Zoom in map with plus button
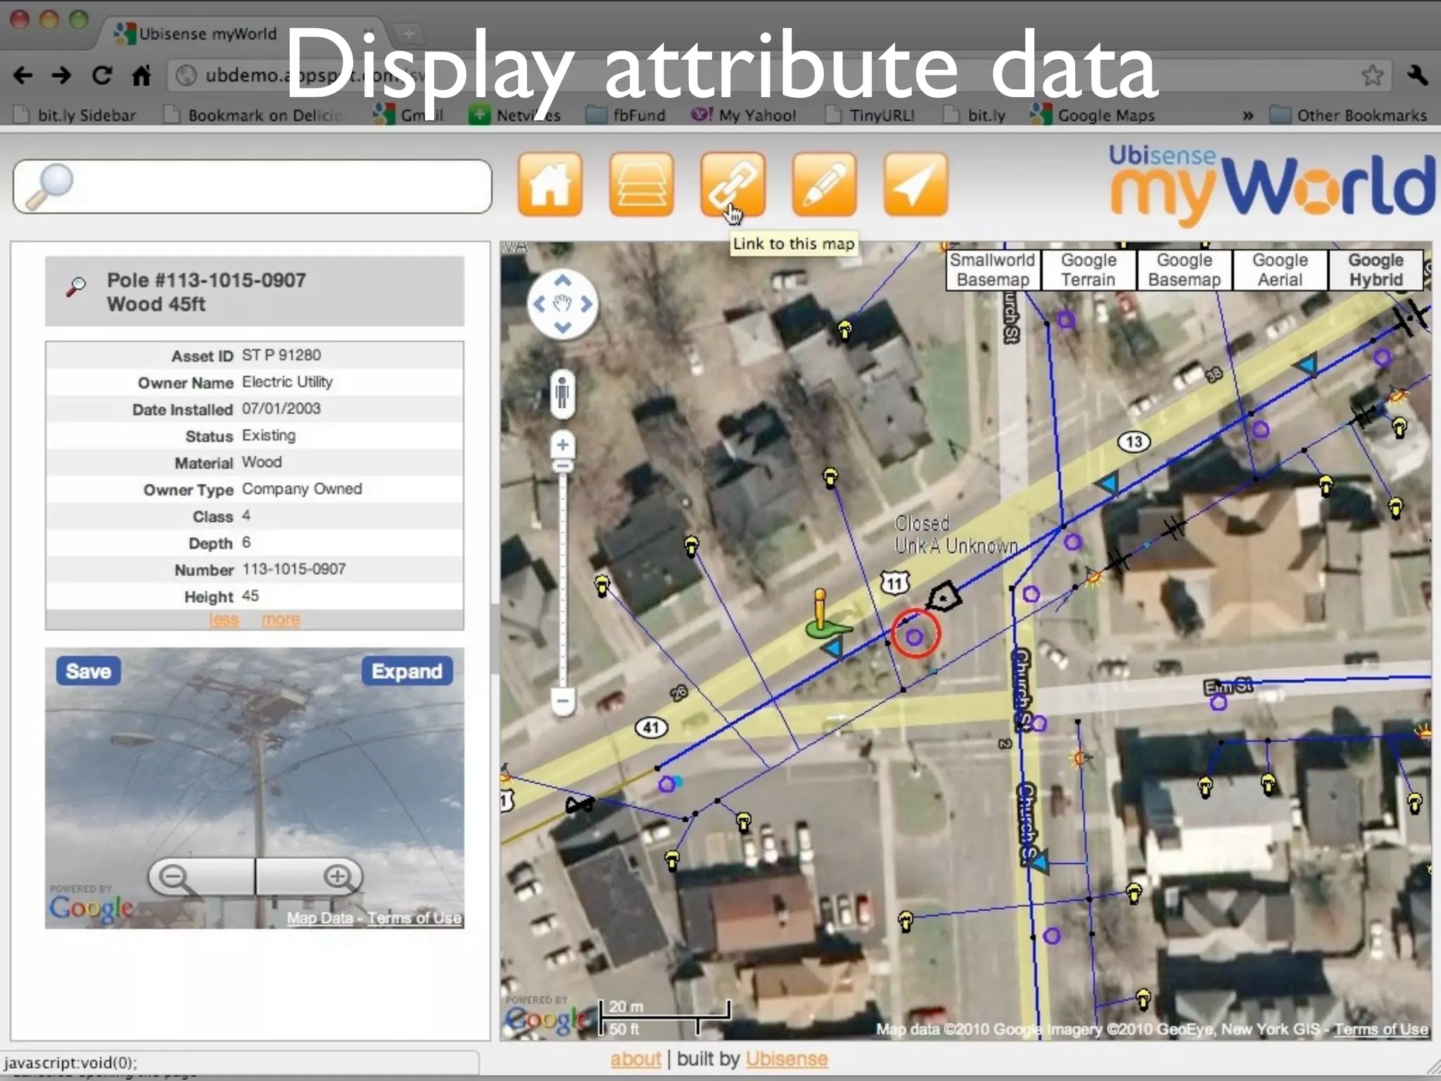This screenshot has height=1081, width=1441. coord(562,445)
